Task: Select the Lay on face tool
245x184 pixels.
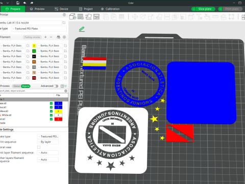Action: tap(159, 17)
